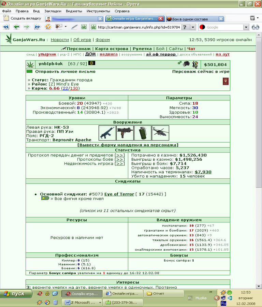Click the Ru language indicator in tray
This screenshot has width=262, height=307.
coord(223,303)
